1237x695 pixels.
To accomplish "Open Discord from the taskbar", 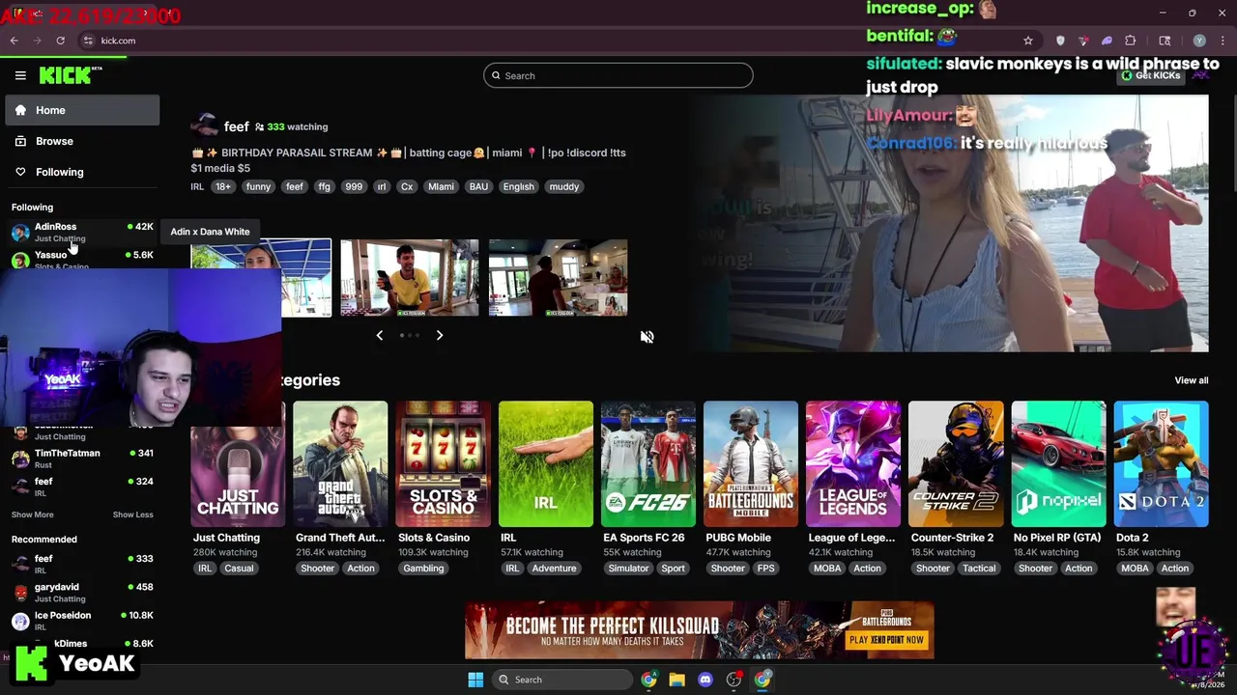I will coord(705,680).
